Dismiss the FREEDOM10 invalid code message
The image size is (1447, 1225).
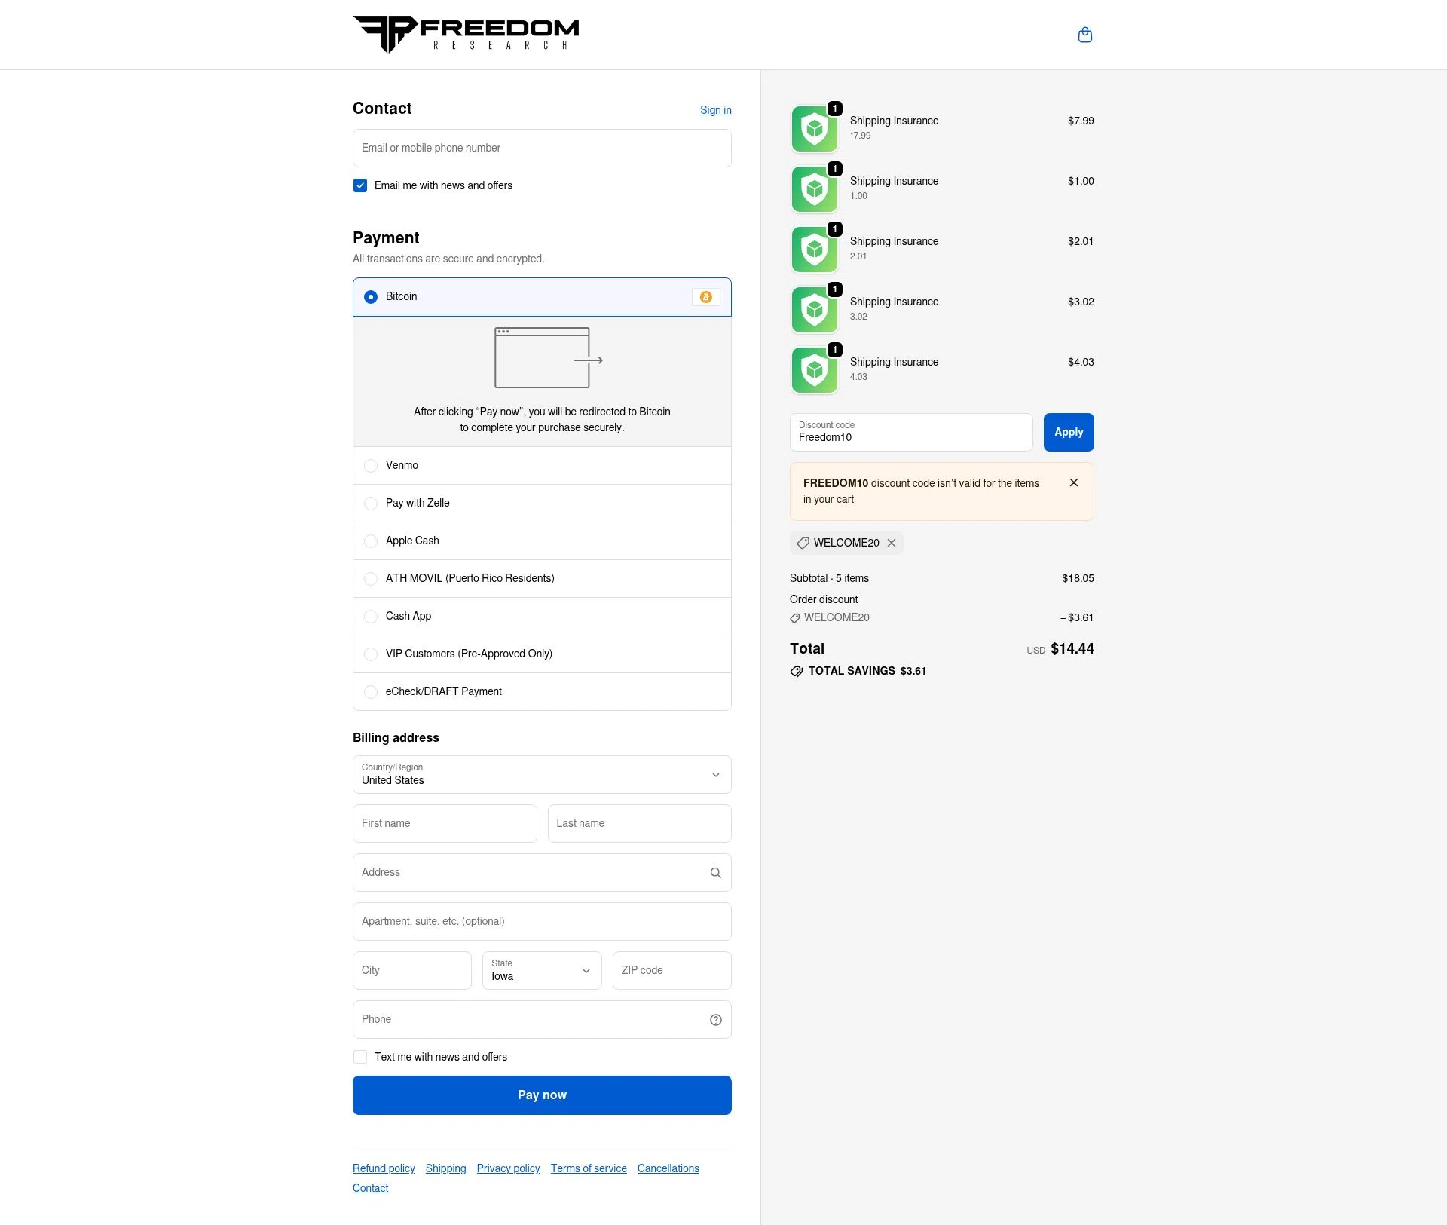(1074, 482)
